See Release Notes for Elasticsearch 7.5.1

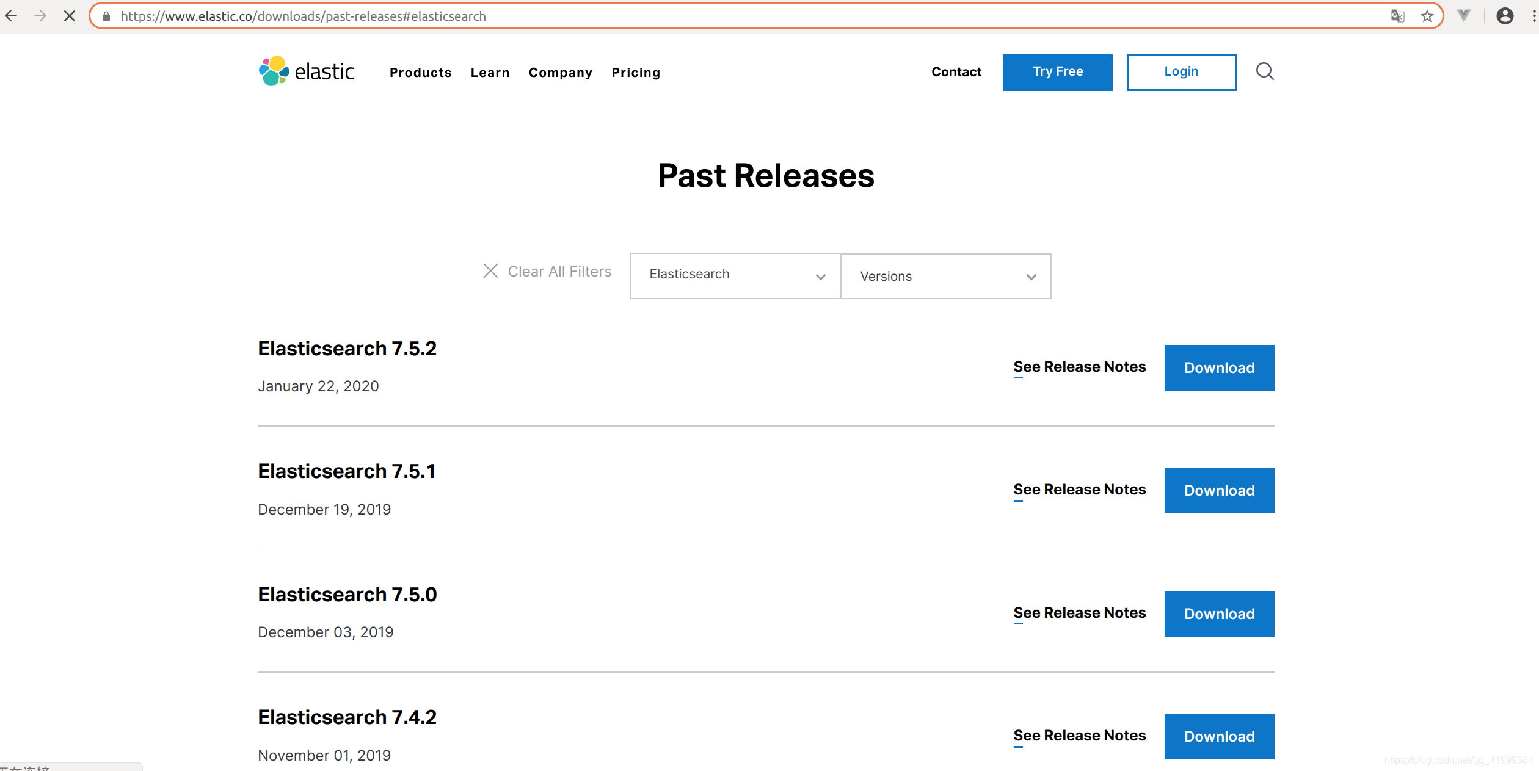tap(1079, 490)
